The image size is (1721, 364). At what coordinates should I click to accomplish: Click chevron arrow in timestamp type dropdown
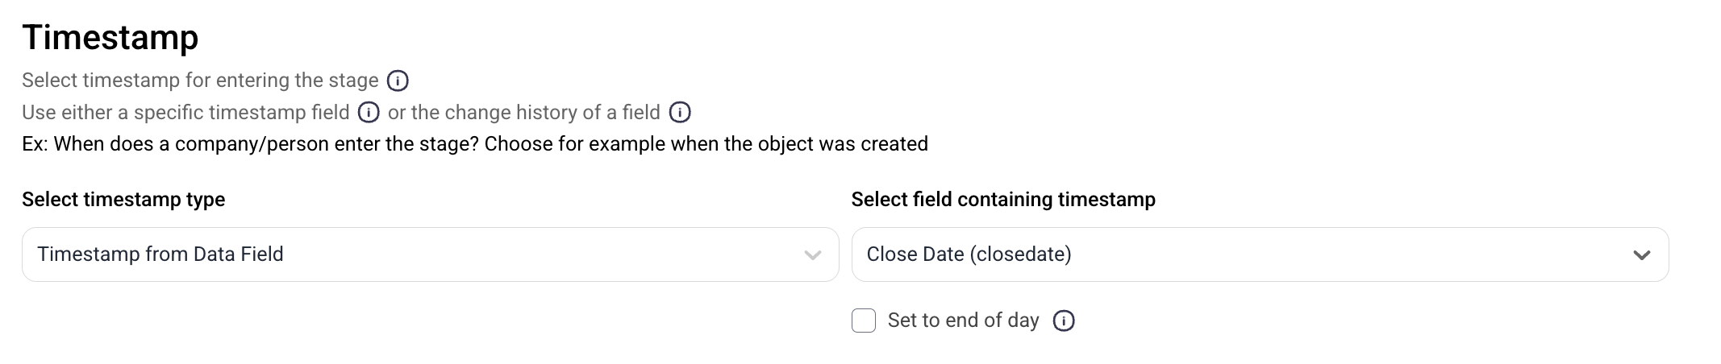point(812,255)
